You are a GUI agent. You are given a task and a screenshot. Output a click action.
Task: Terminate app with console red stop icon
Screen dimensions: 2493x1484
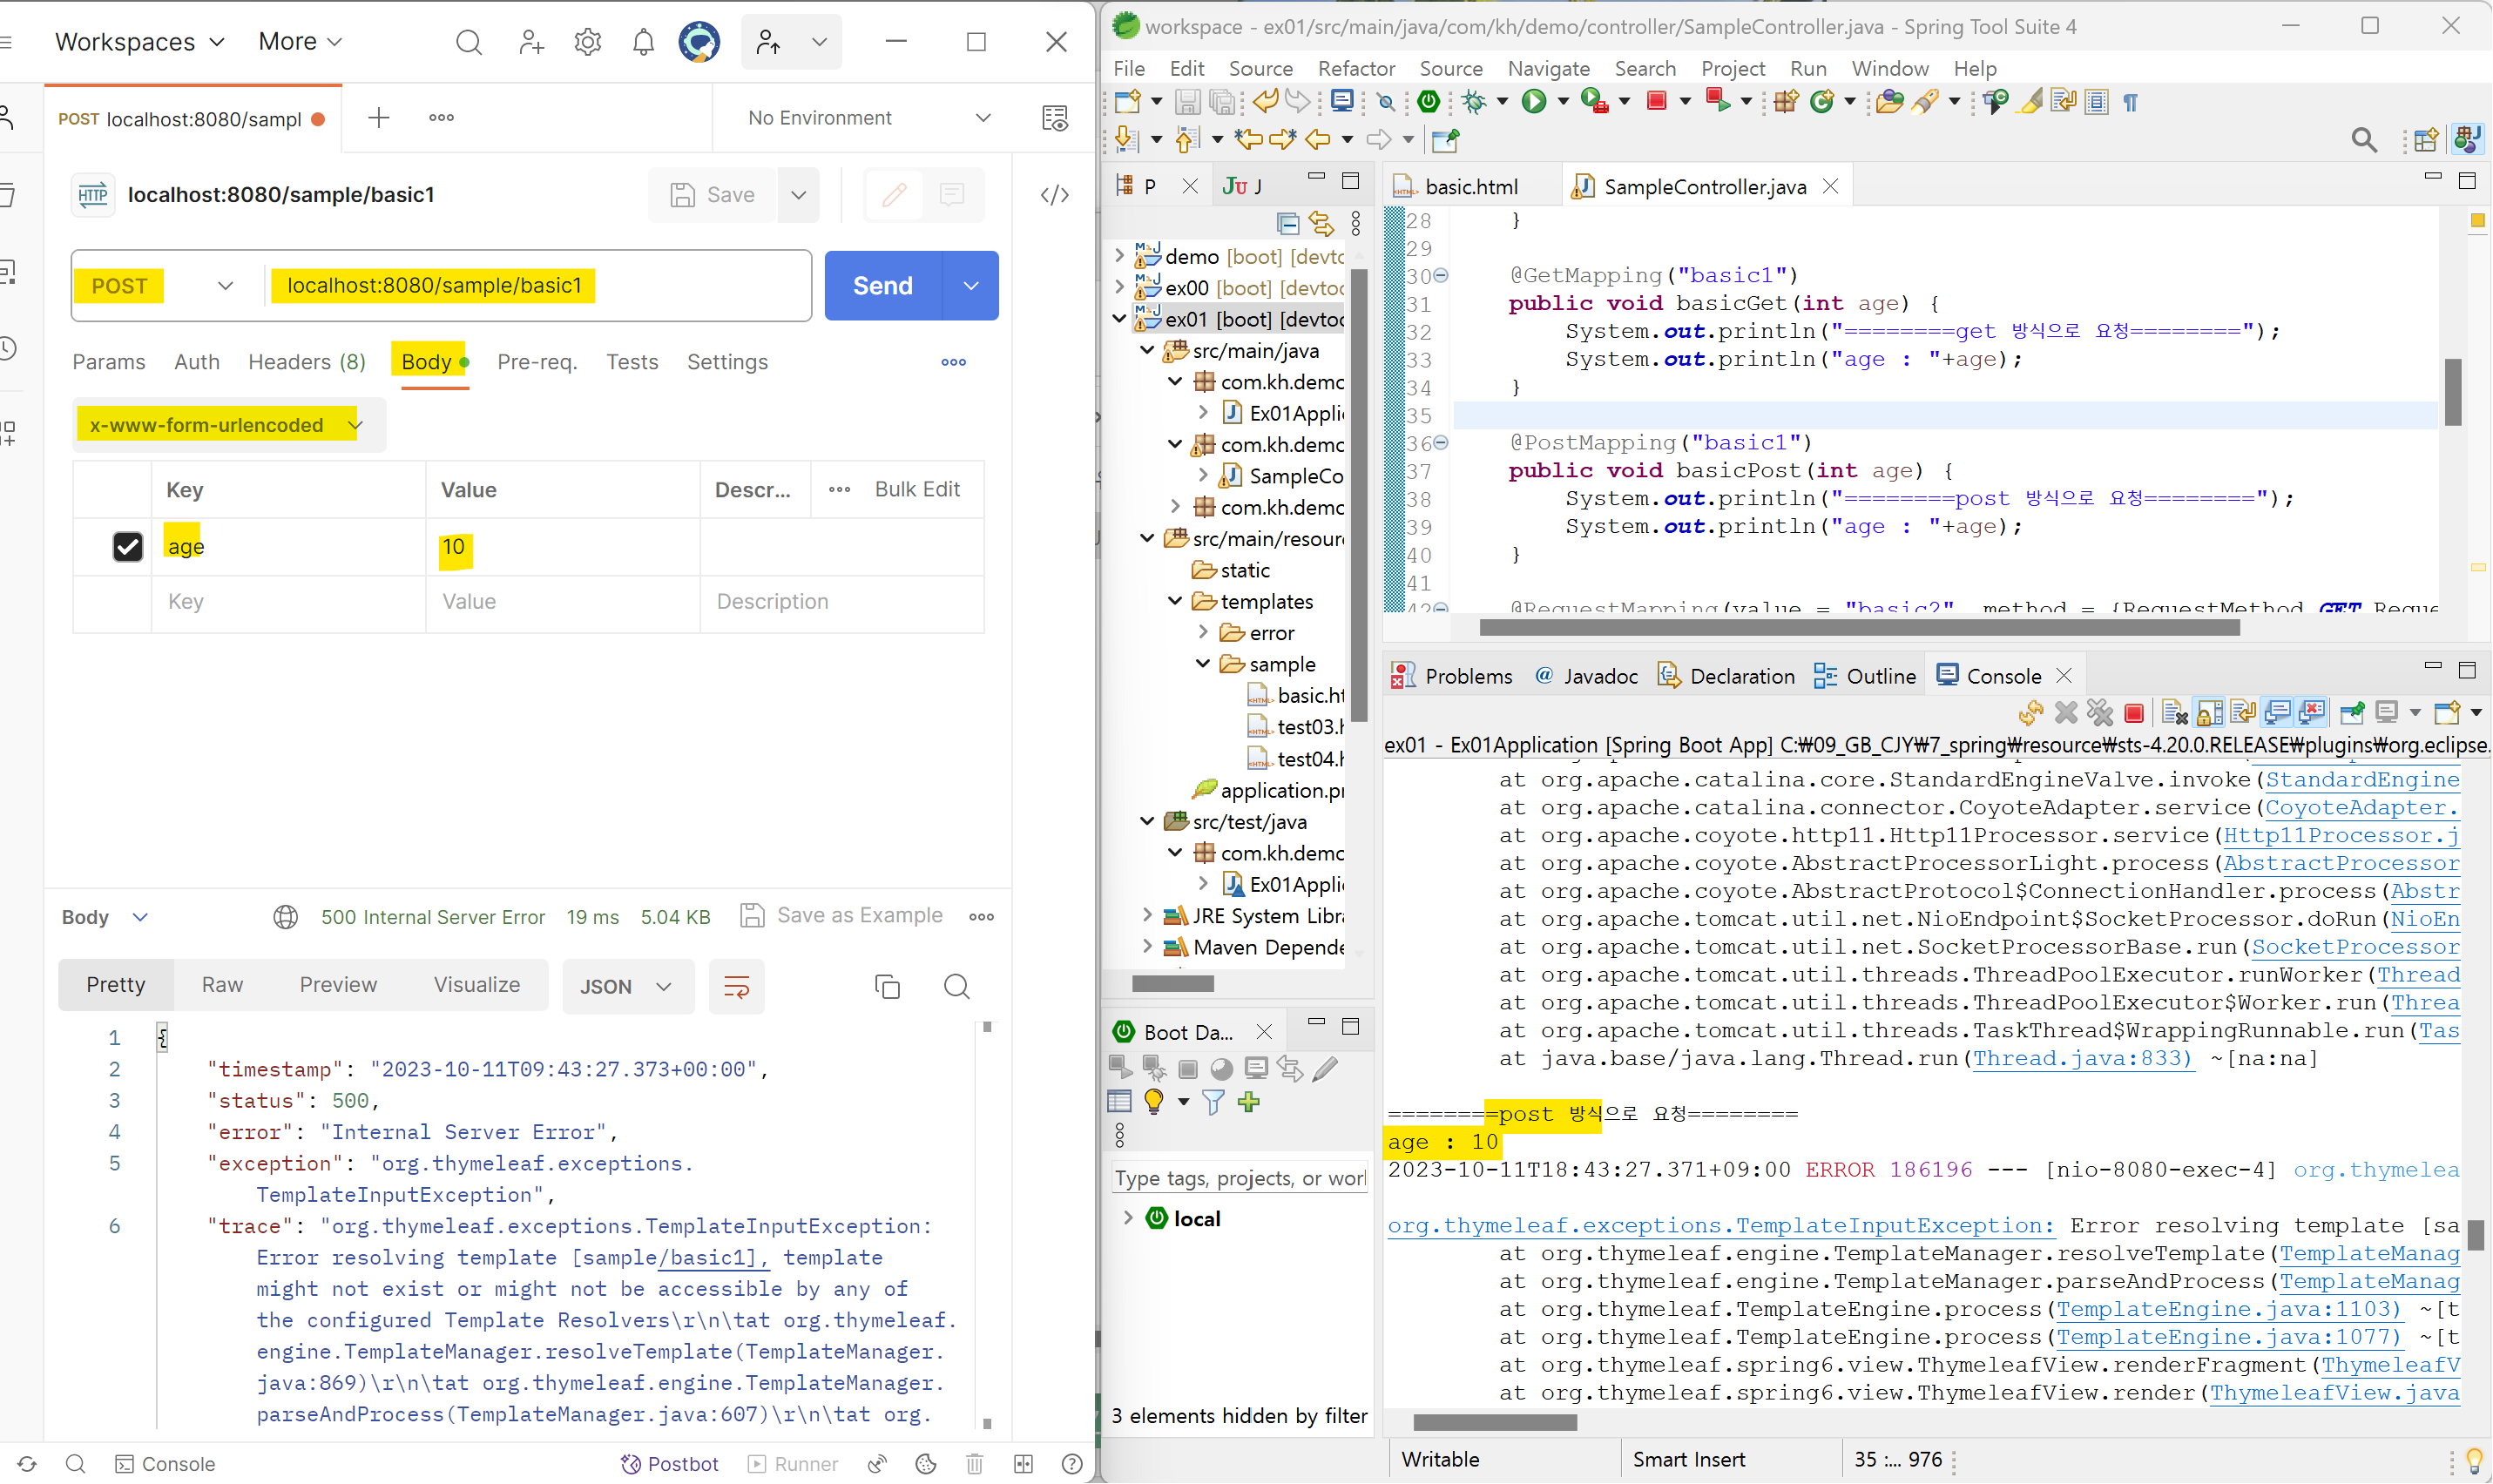pos(2133,713)
